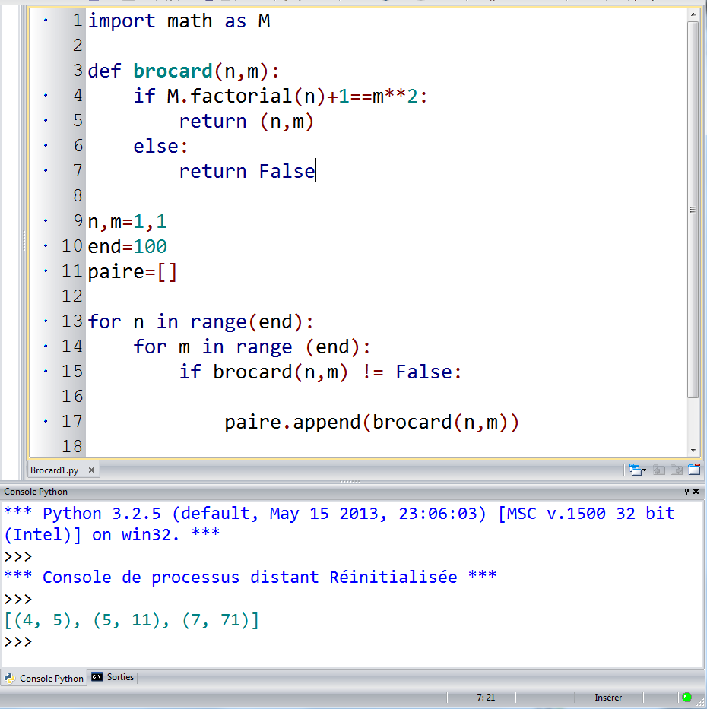The width and height of the screenshot is (707, 709).
Task: Click the rightmost icon in editor tab bar
Action: point(694,470)
